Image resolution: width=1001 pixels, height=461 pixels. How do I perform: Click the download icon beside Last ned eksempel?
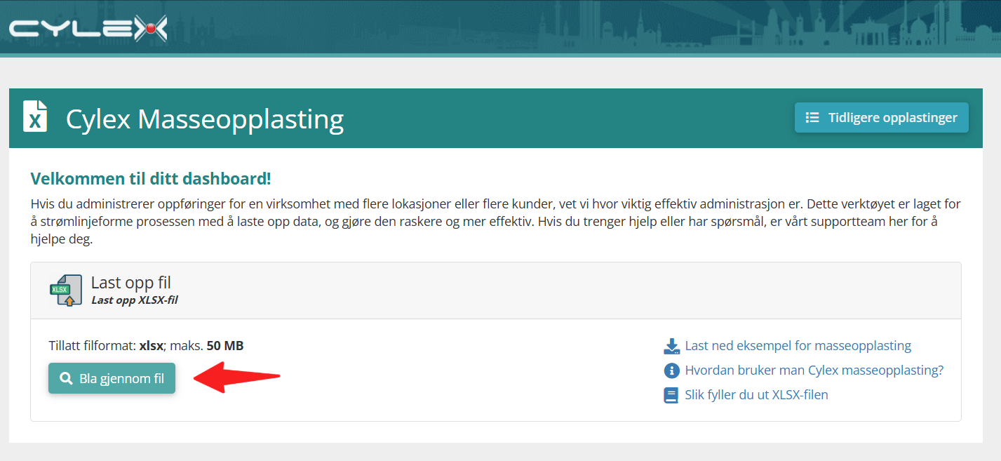671,346
